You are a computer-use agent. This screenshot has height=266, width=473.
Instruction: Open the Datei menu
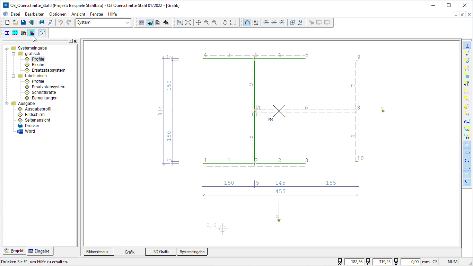pyautogui.click(x=16, y=14)
